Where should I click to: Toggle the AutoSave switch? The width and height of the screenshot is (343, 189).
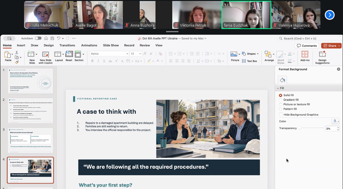pos(38,38)
